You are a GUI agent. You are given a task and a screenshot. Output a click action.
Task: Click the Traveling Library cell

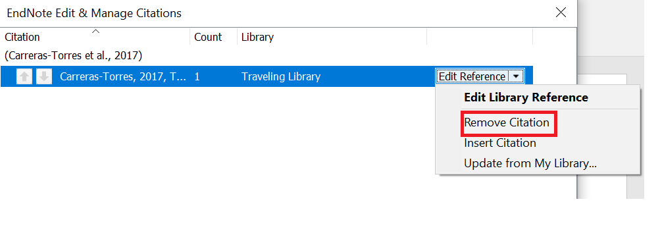click(x=281, y=77)
